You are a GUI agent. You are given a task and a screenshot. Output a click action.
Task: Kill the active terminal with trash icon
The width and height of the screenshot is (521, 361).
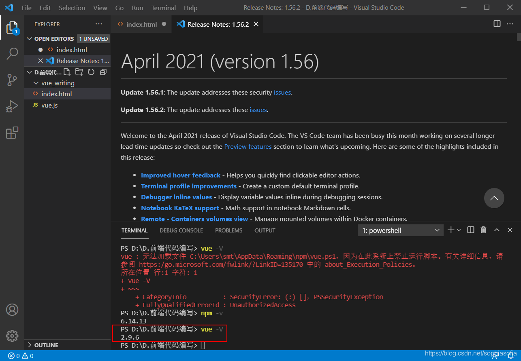(x=483, y=230)
